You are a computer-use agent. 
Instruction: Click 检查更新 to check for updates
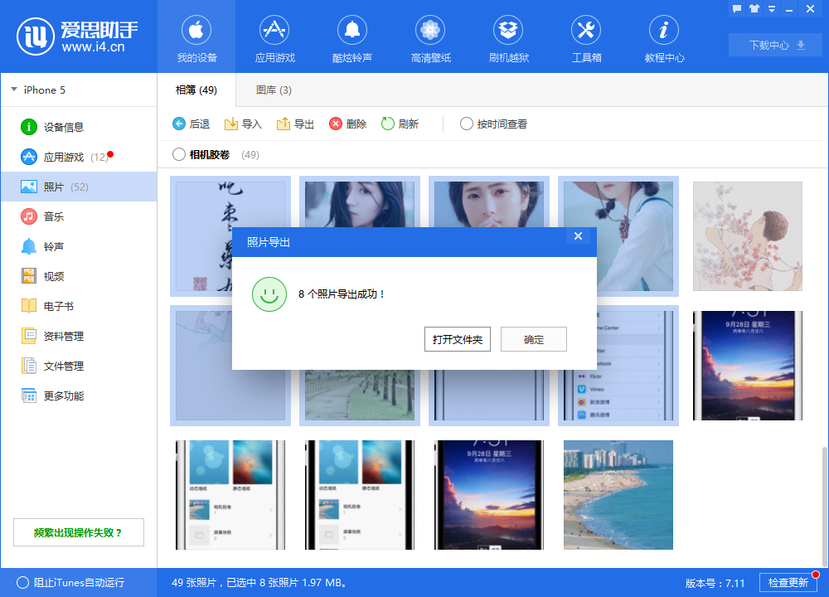788,583
